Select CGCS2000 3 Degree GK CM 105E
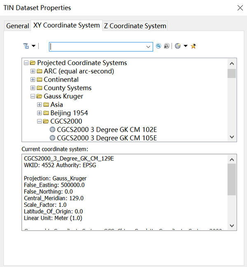The width and height of the screenshot is (247, 267). (x=107, y=138)
